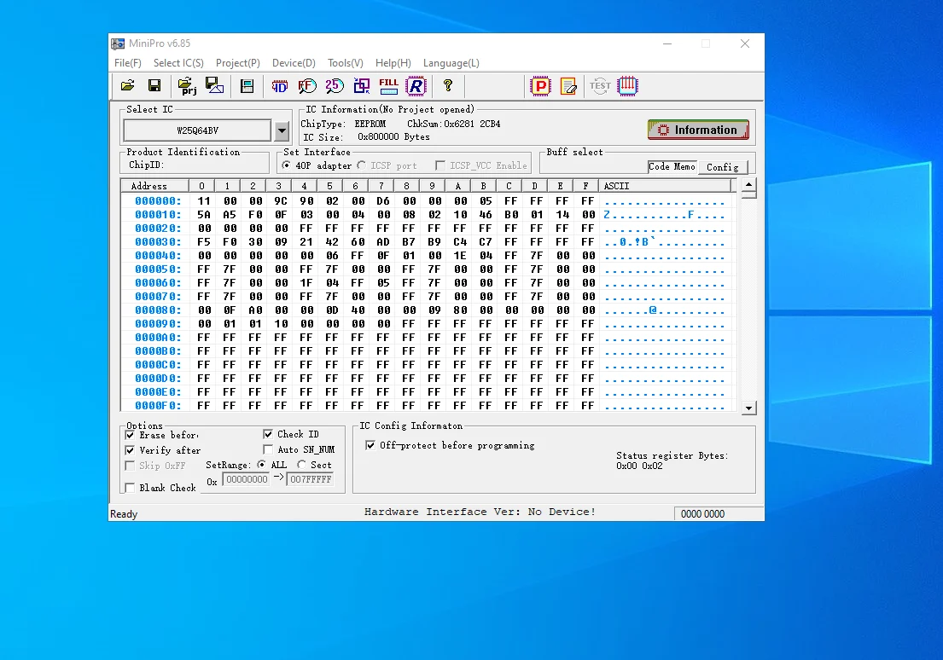
Task: Click address row 000080:
Action: (x=158, y=310)
